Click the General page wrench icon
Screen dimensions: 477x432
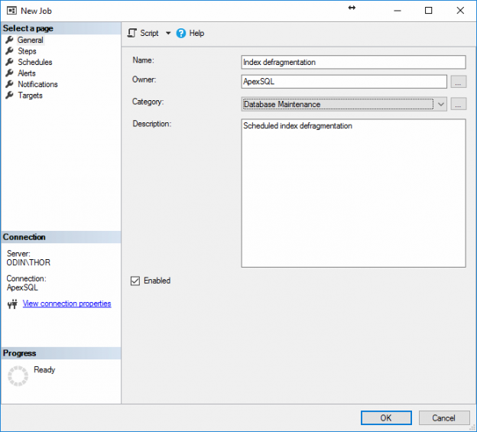point(9,40)
